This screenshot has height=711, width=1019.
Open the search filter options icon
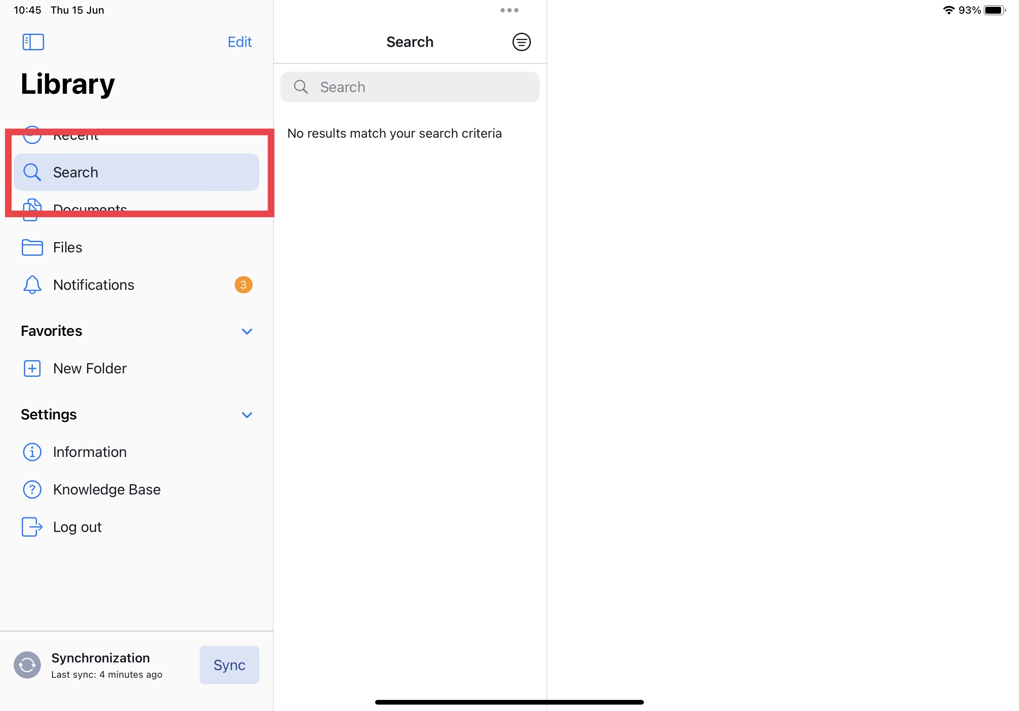click(521, 42)
